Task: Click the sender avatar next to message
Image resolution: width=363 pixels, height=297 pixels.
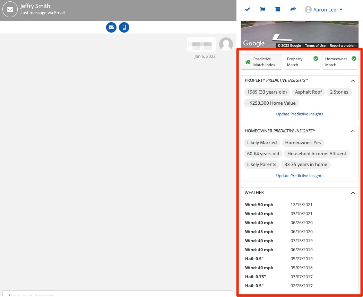Action: pos(226,44)
